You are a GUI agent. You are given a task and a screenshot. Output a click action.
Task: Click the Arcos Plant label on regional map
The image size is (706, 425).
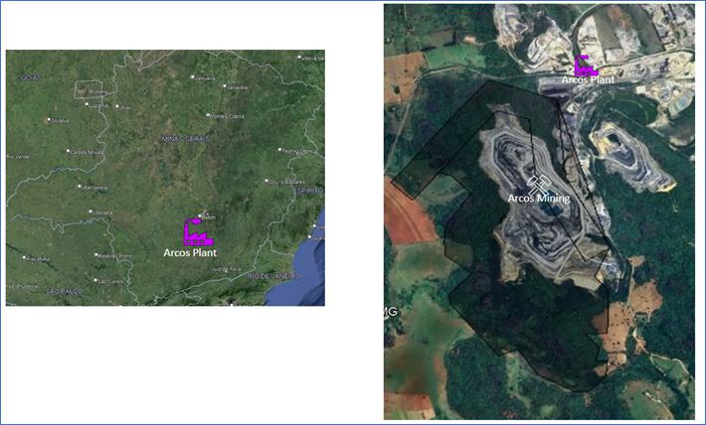(190, 253)
